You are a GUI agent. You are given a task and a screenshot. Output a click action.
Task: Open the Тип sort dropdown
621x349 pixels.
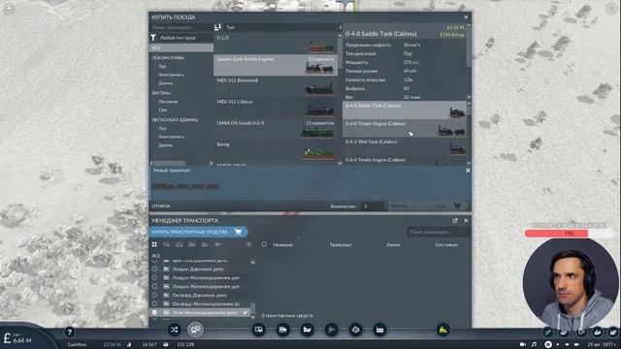[282, 27]
